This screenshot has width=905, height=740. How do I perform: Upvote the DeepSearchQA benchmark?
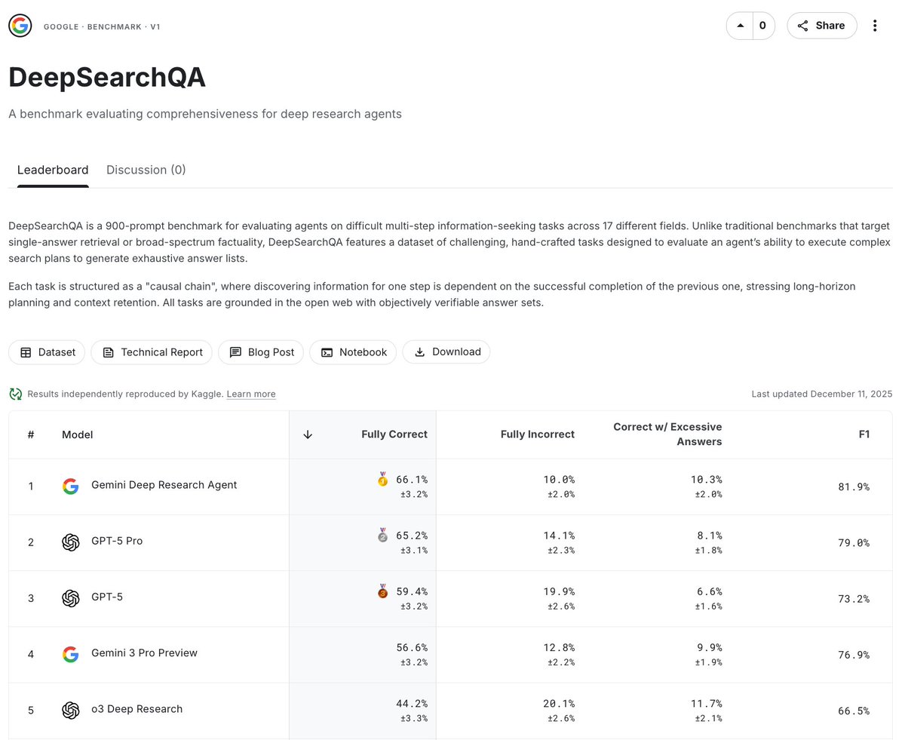(x=740, y=26)
